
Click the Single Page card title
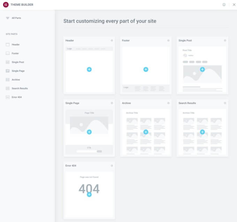pos(72,103)
